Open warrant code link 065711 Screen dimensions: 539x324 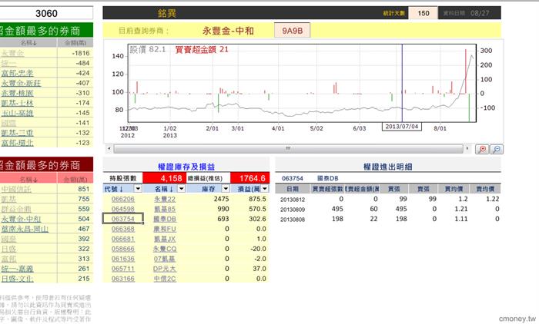122,269
